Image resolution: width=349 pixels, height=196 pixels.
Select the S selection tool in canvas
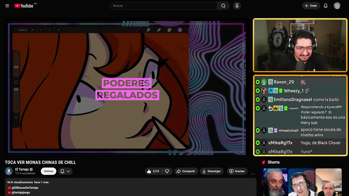click(x=50, y=30)
